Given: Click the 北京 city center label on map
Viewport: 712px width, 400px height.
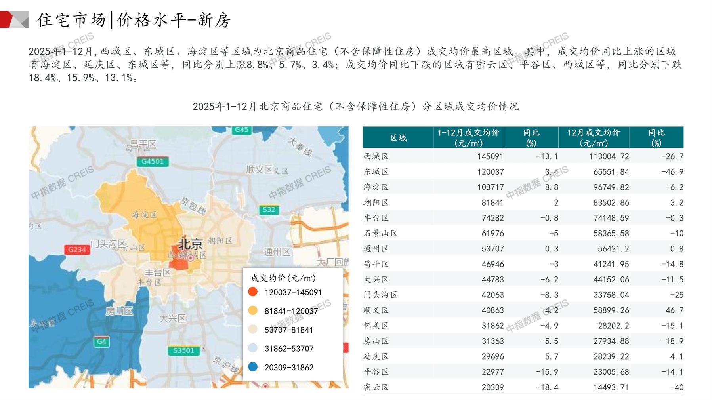Looking at the screenshot, I should pos(190,244).
